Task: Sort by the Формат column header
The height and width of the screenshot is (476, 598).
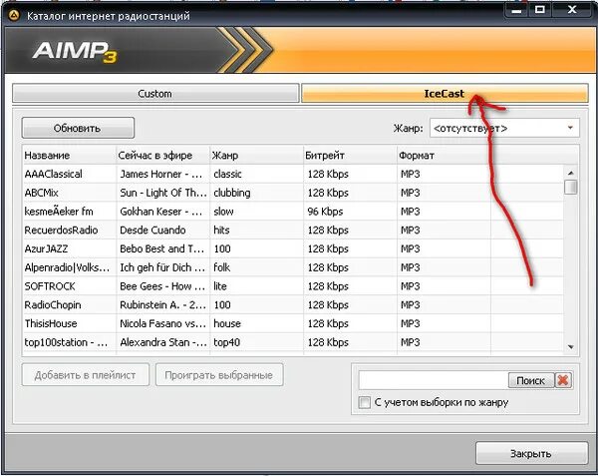Action: coord(444,156)
